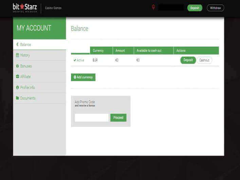This screenshot has width=240, height=180.
Task: Click the BitStarz logo
Action: pyautogui.click(x=25, y=7)
